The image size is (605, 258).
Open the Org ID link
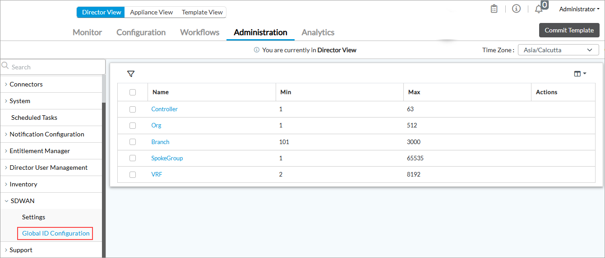pyautogui.click(x=156, y=126)
